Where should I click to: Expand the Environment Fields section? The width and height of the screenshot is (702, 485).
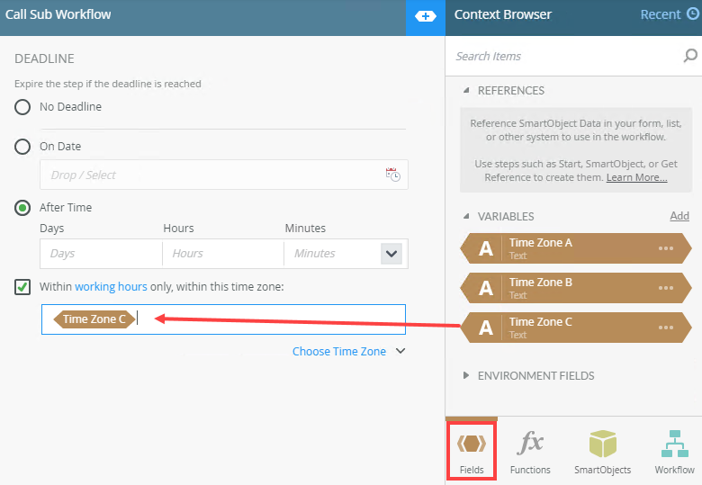(x=466, y=376)
